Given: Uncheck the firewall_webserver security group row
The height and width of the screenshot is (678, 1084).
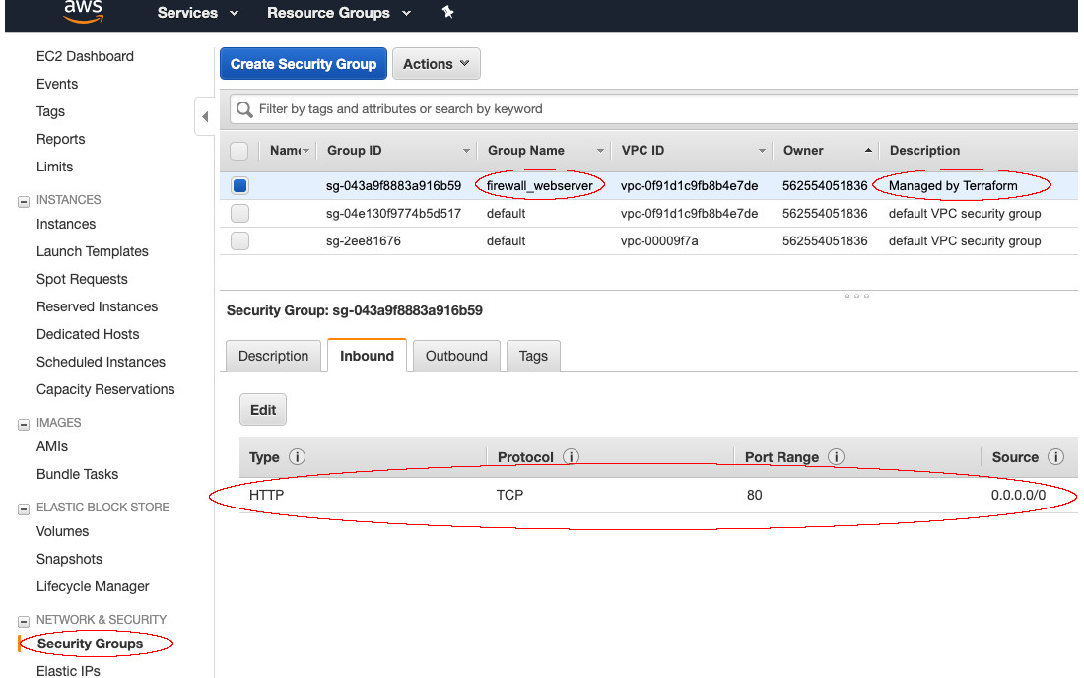Looking at the screenshot, I should (239, 185).
